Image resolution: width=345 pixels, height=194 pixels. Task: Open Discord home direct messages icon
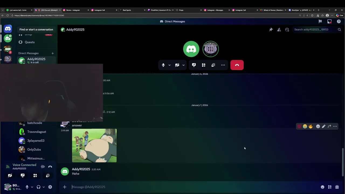[8, 29]
